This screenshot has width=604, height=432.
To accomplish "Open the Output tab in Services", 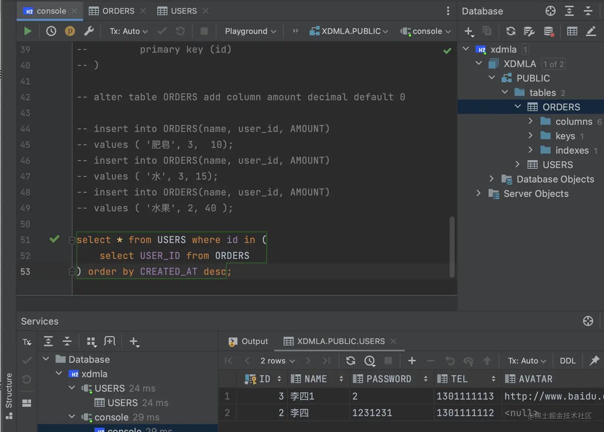I will [248, 341].
